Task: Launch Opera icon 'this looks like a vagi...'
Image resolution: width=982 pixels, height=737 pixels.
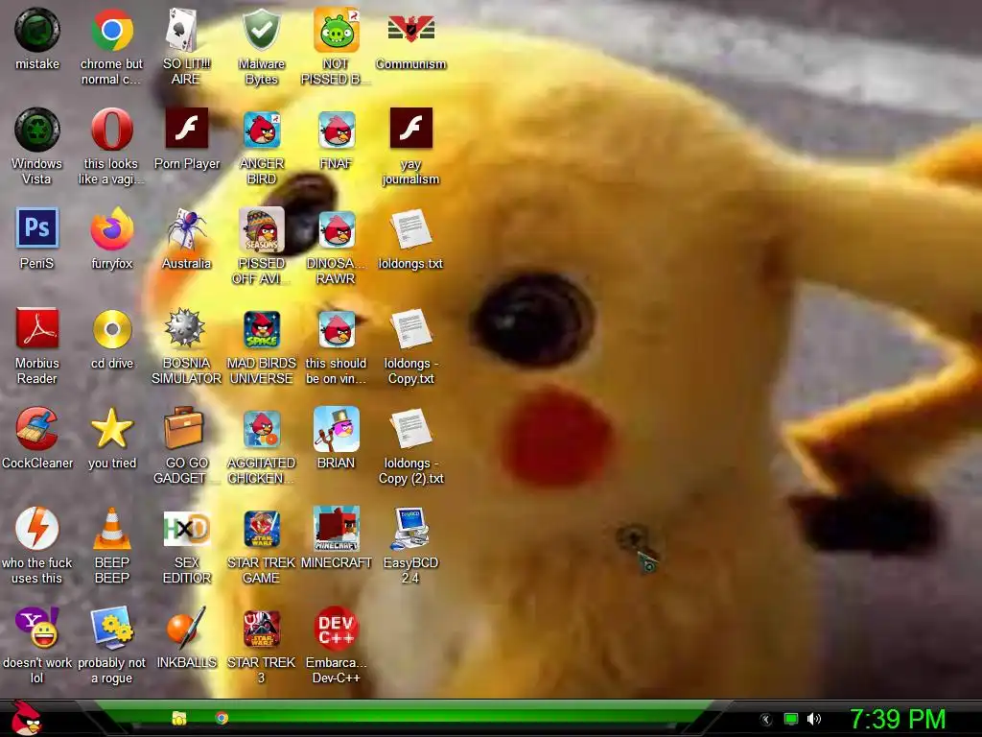Action: tap(111, 130)
